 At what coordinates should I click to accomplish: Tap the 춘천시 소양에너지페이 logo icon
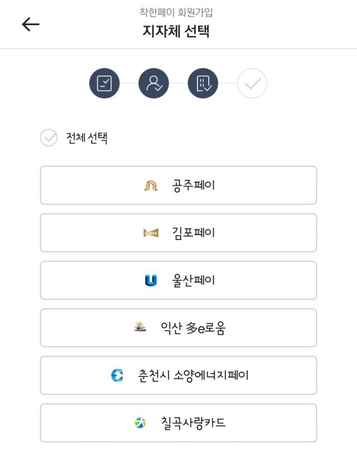[117, 375]
